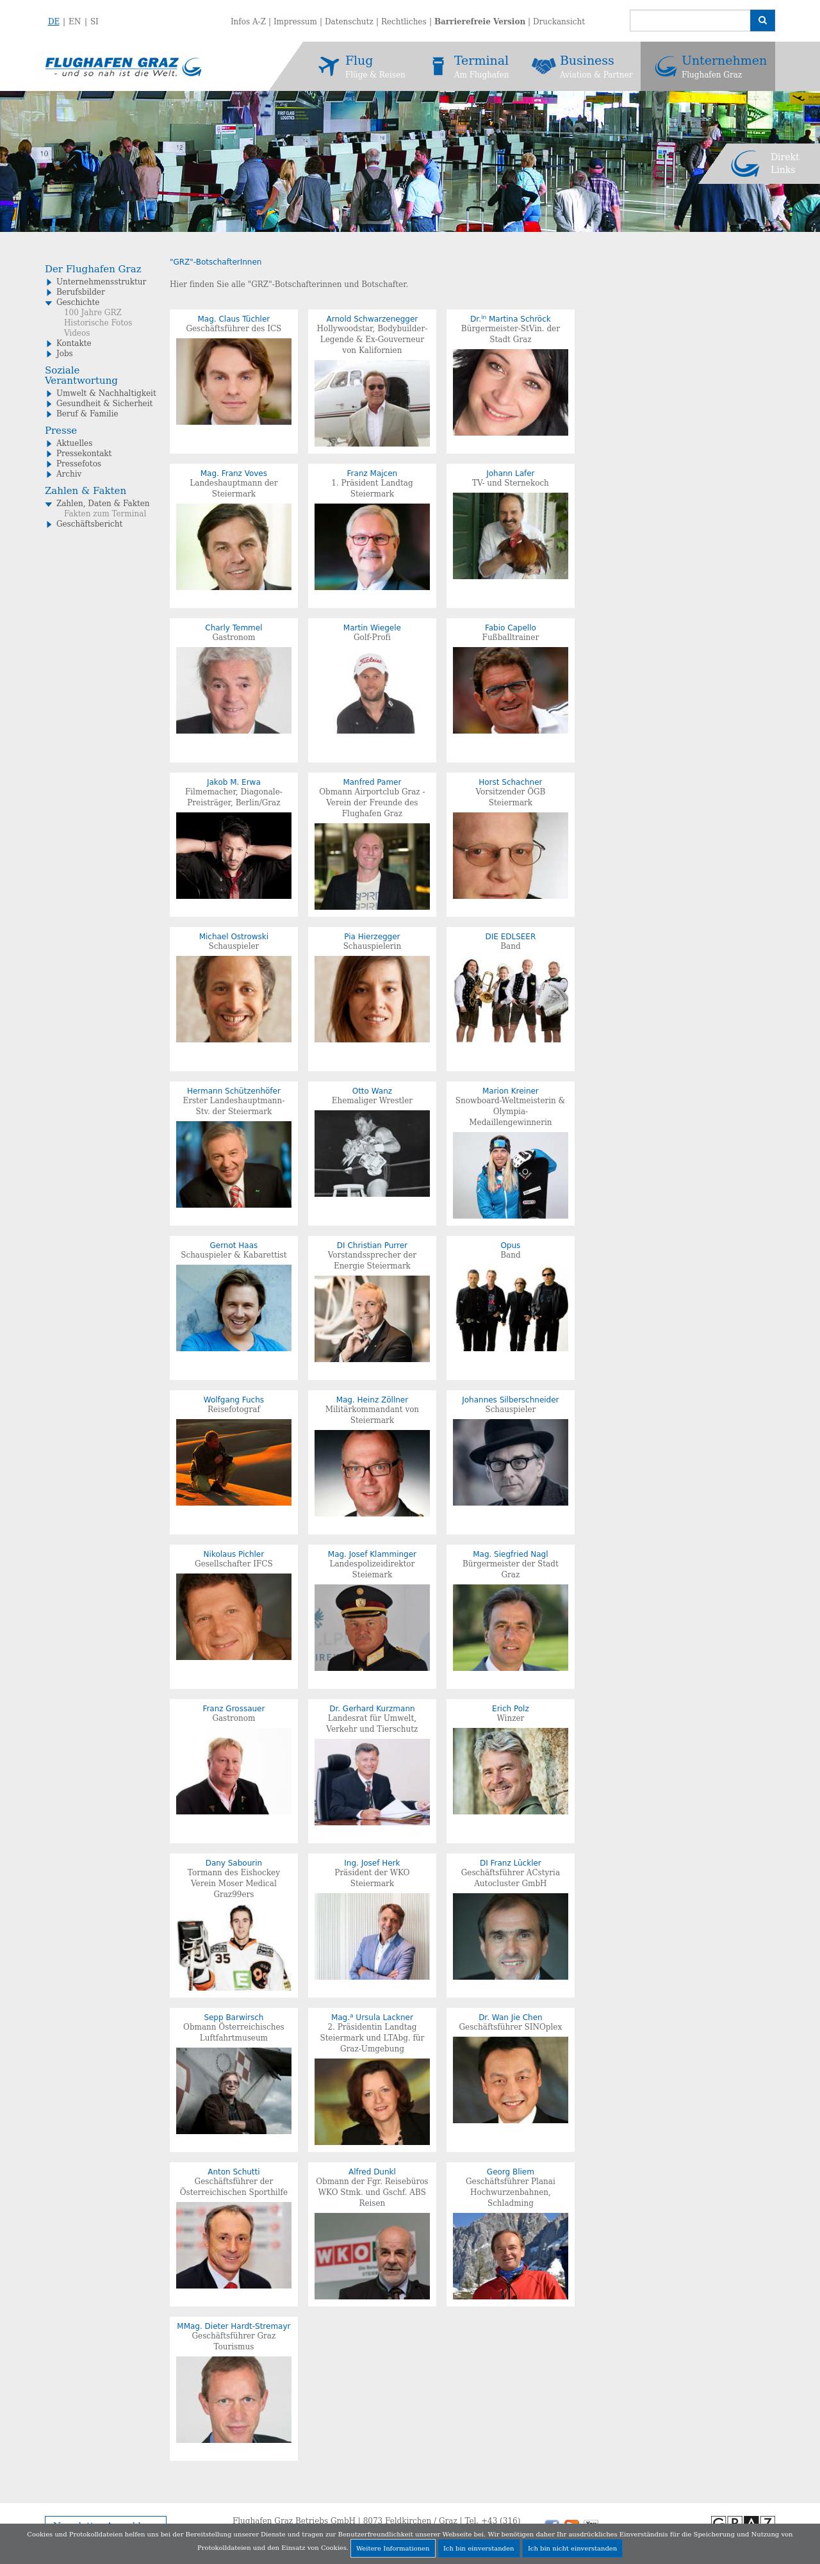The image size is (820, 2564).
Task: Open the Flug section airplane icon
Action: coord(327,66)
